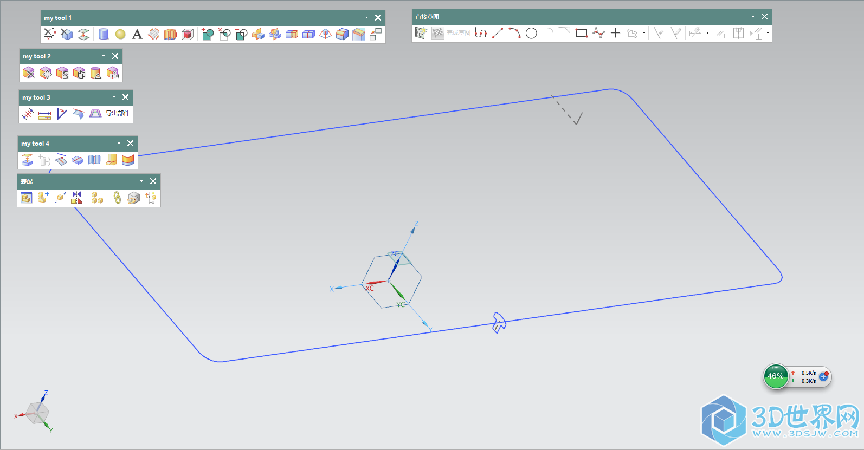Screen dimensions: 864x450
Task: Select the Rectangle sketch tool
Action: click(x=582, y=33)
